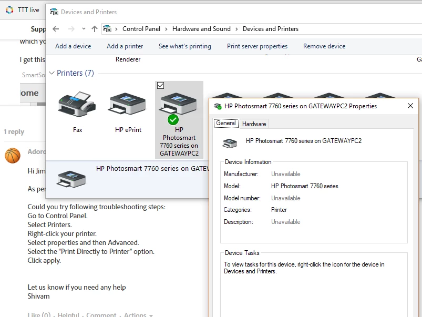
Task: Click Remove device
Action: tap(324, 46)
